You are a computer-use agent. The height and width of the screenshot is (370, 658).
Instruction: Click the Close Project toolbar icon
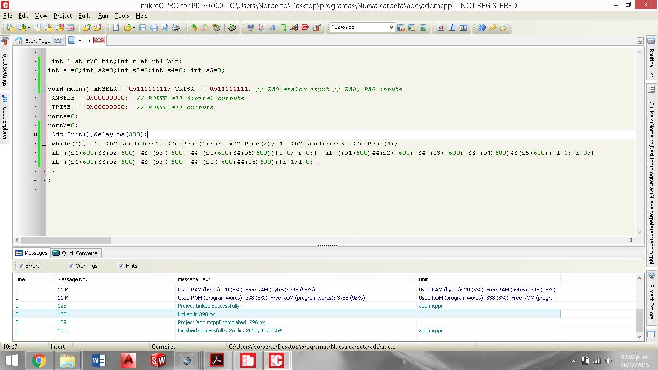click(60, 27)
